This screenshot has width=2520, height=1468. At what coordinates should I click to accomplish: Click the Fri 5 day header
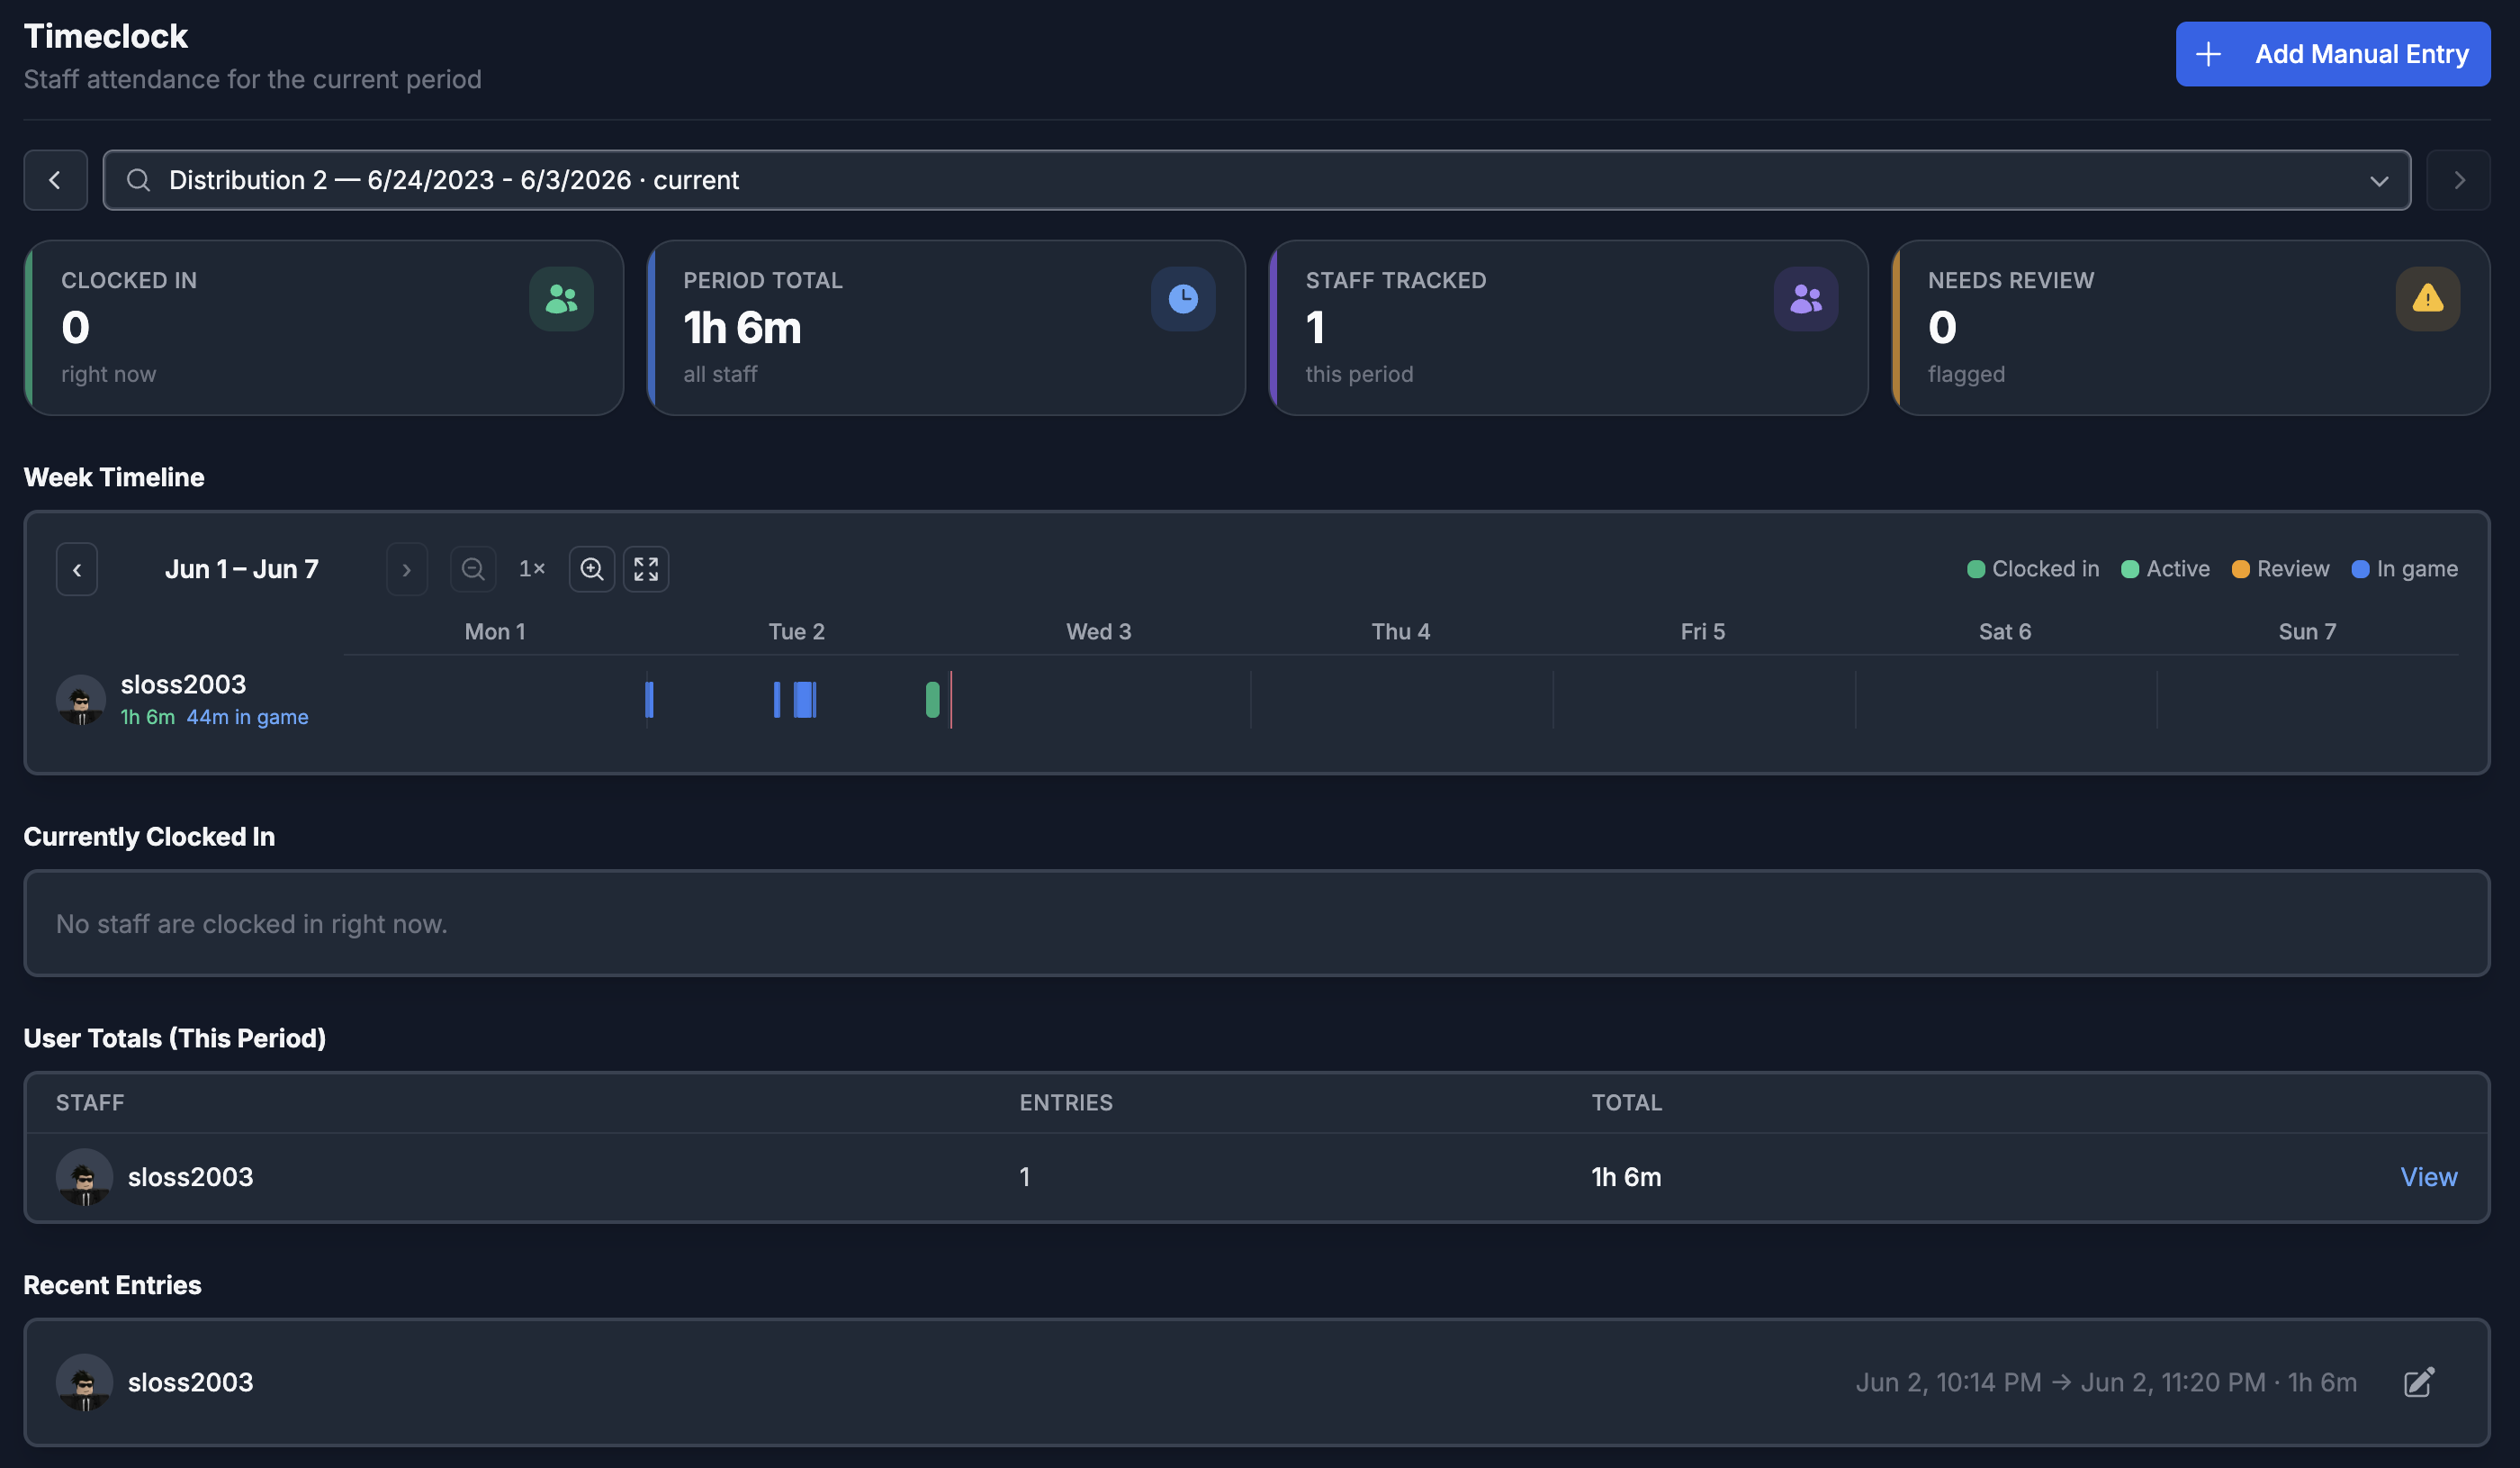click(x=1702, y=631)
